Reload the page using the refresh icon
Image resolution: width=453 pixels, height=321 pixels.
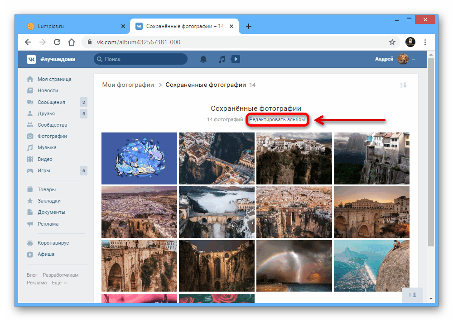coord(57,42)
